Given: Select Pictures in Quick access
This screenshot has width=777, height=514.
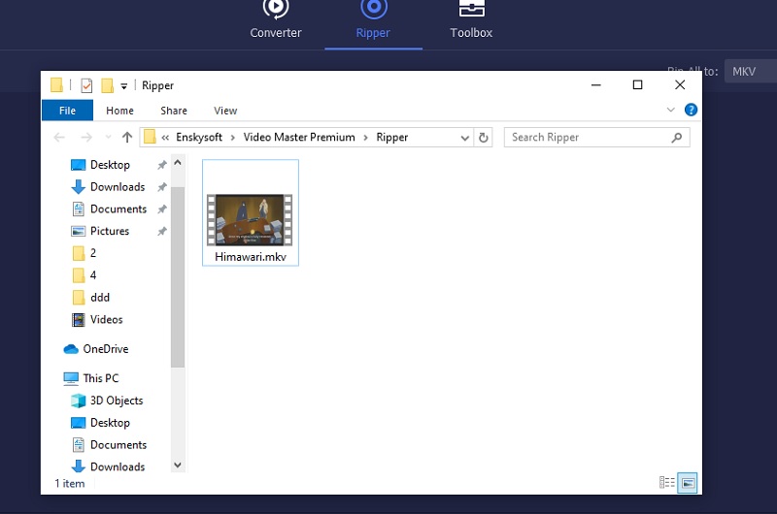Looking at the screenshot, I should [x=110, y=231].
